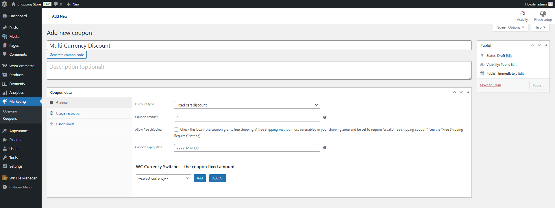
Task: Click Generate coupon code button
Action: (x=67, y=55)
